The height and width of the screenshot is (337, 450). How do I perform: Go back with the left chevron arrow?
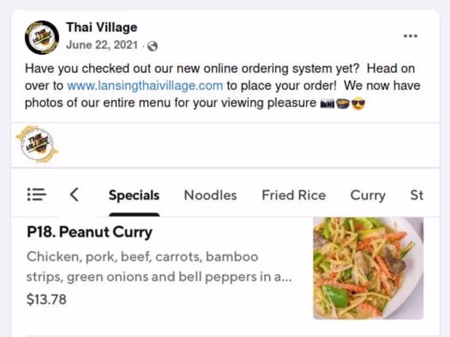click(x=74, y=195)
